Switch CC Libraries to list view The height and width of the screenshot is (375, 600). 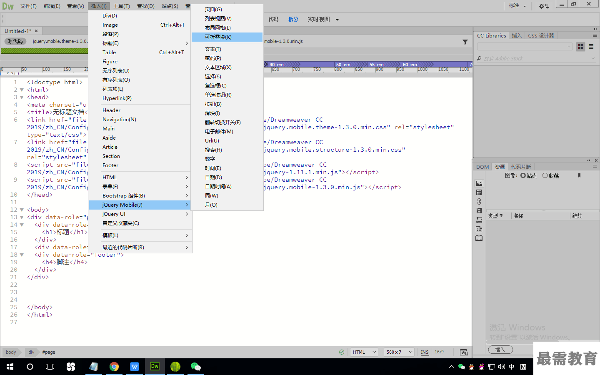[x=591, y=47]
